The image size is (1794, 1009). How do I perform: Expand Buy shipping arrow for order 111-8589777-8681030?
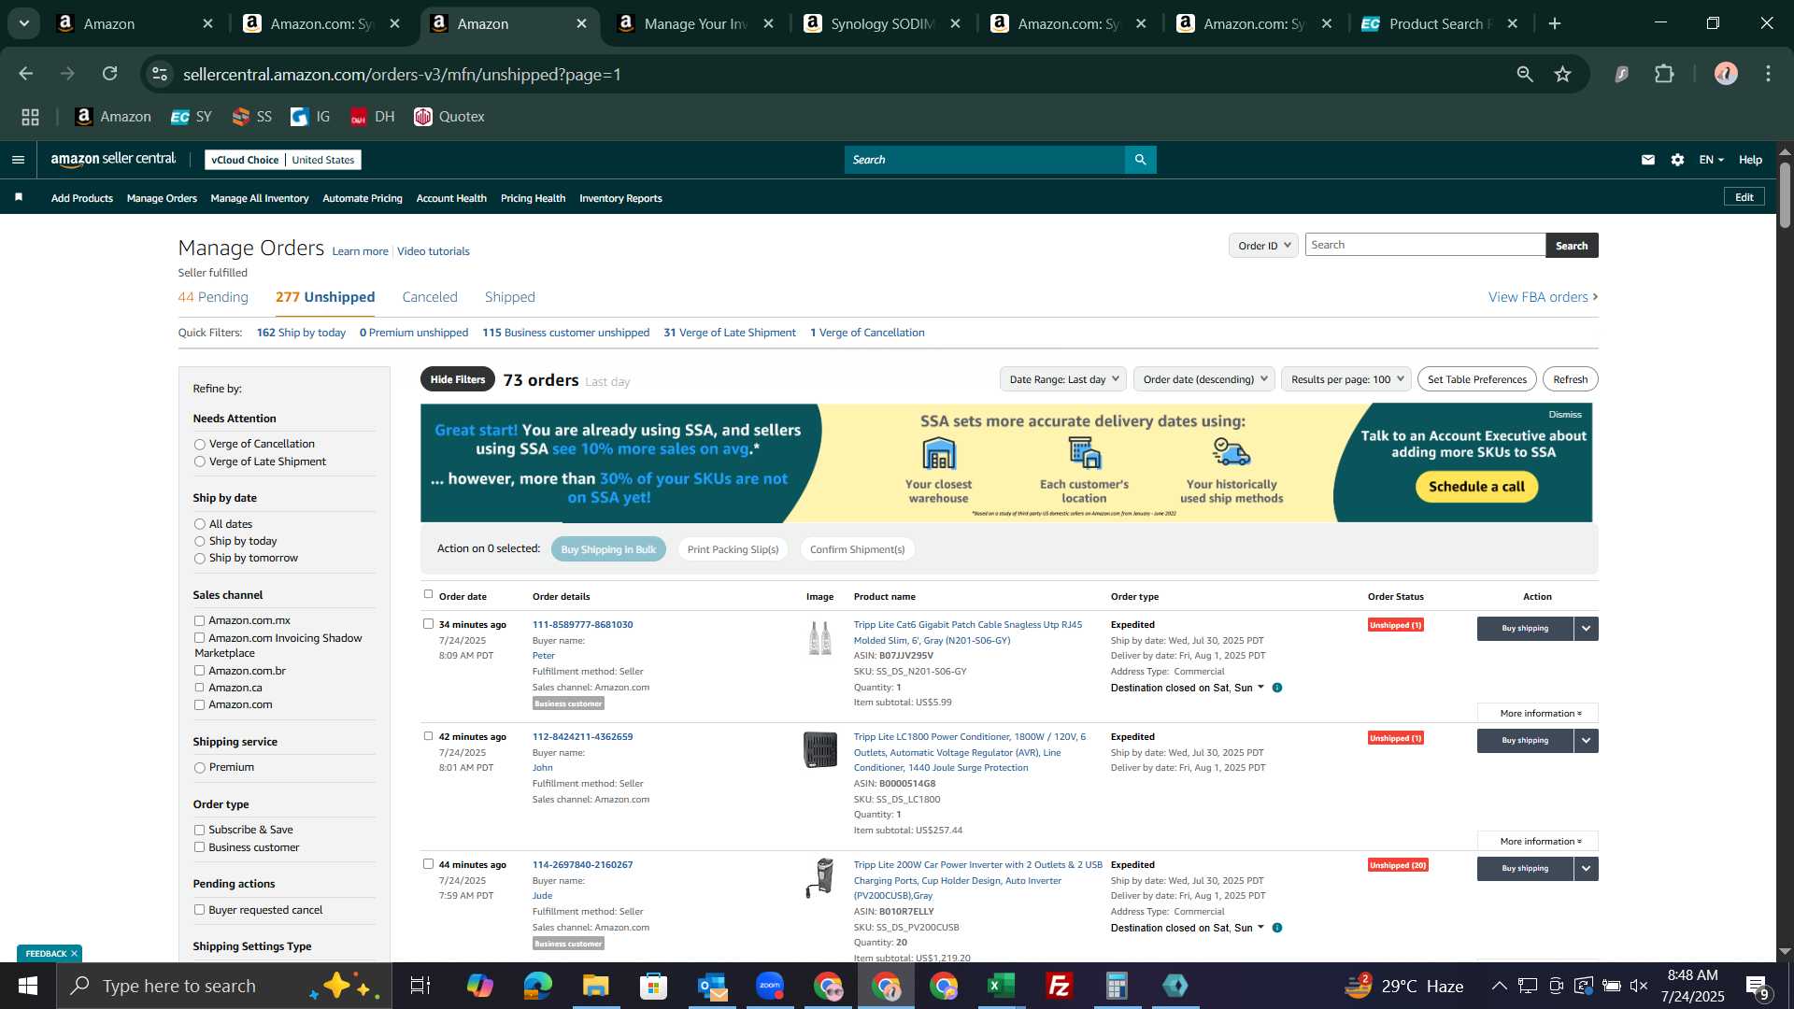pos(1586,629)
